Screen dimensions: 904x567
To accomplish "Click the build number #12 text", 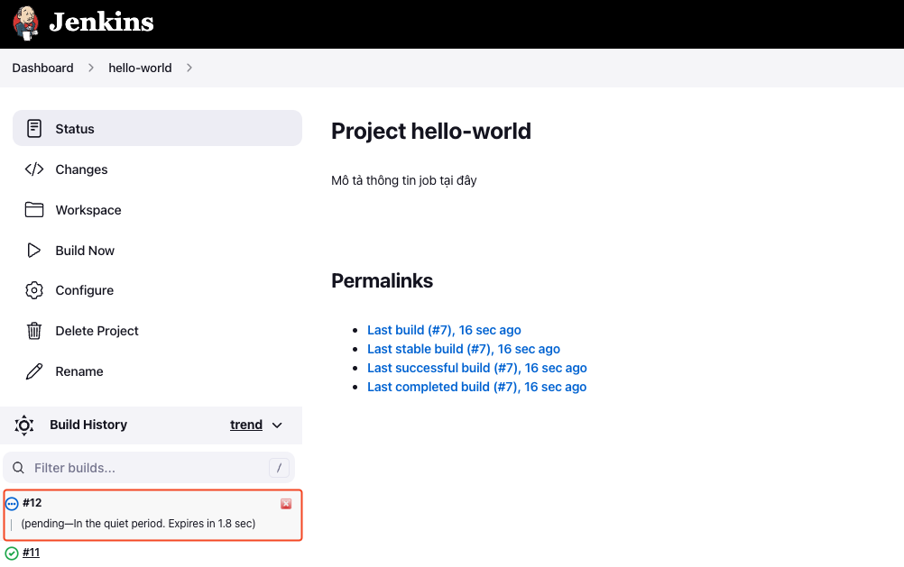I will coord(32,502).
